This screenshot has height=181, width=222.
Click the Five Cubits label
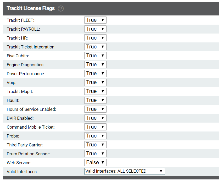pos(18,56)
